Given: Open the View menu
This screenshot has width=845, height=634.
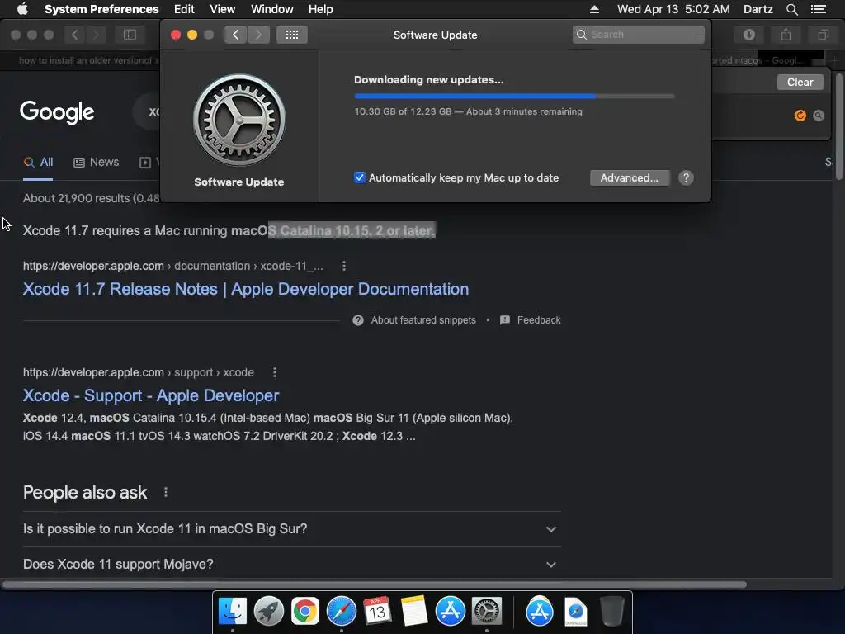Looking at the screenshot, I should pyautogui.click(x=223, y=9).
